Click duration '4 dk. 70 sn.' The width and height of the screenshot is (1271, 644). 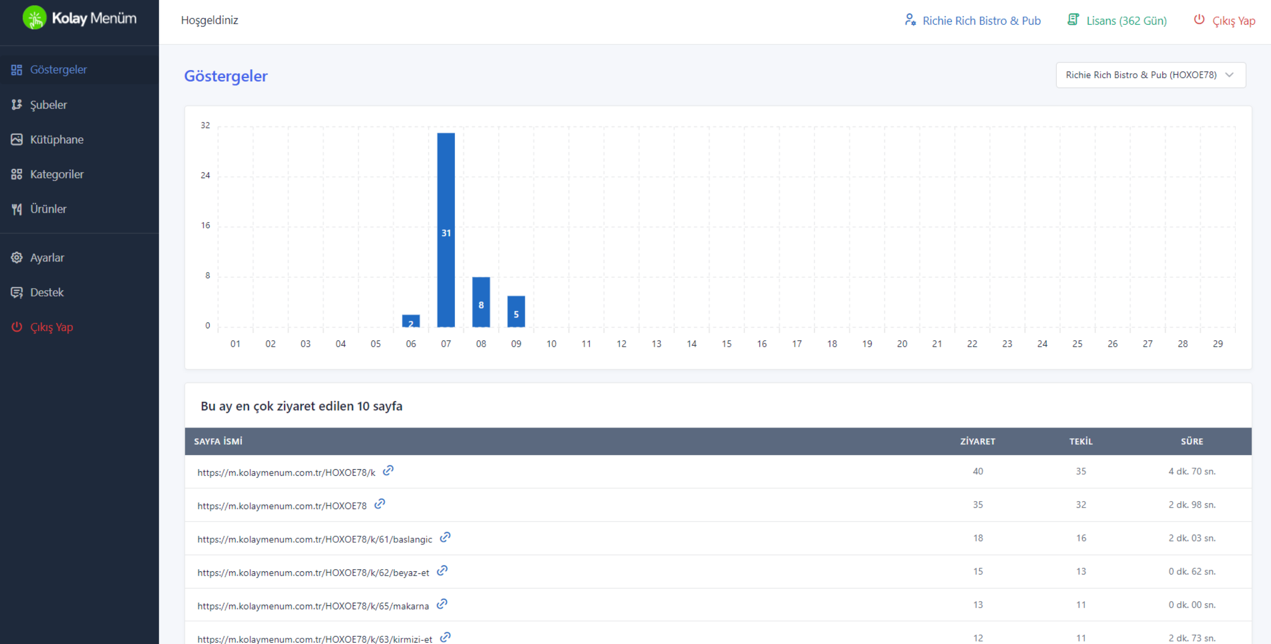[x=1192, y=471]
